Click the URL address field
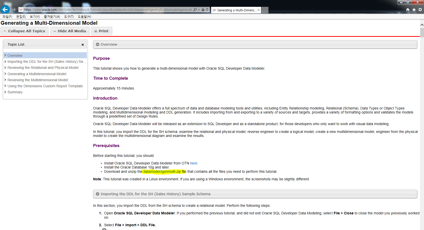 click(108, 10)
